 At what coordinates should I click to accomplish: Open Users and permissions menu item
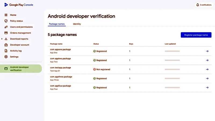(x=21, y=27)
